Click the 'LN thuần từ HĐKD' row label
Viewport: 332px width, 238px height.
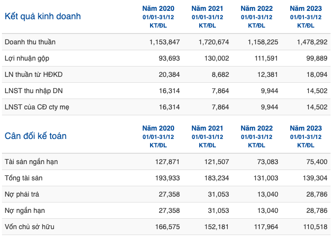33,74
